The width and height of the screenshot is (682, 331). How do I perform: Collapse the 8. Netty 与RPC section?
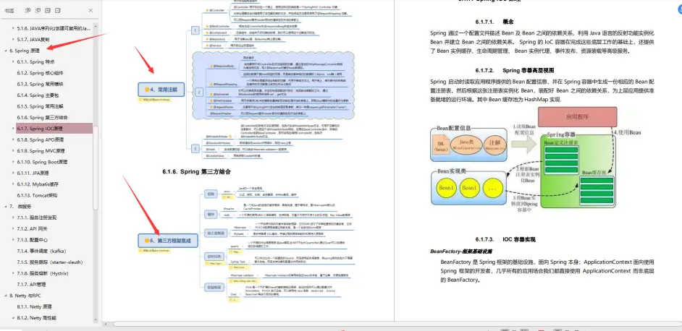pos(6,296)
